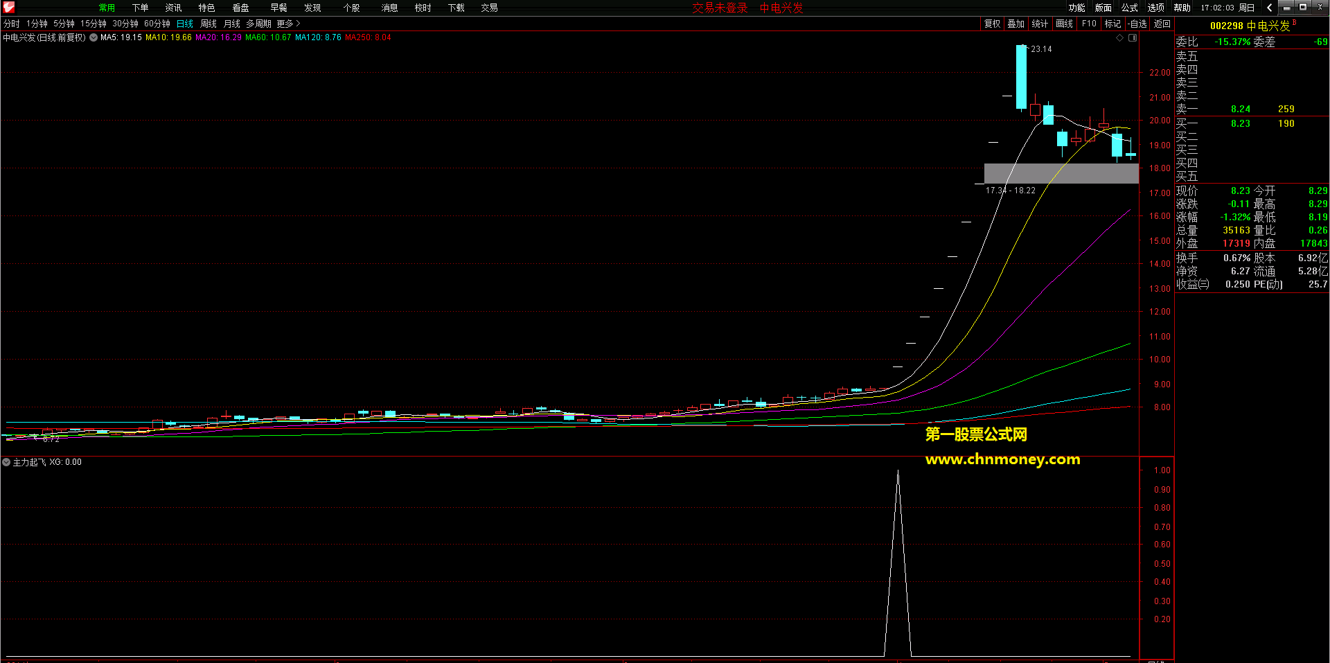The image size is (1330, 663).
Task: Click -自选 to remove from watchlist
Action: pyautogui.click(x=1137, y=24)
